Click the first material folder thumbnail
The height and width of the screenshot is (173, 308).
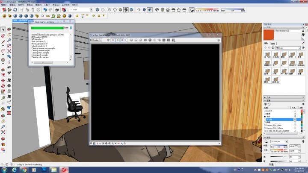(267, 55)
